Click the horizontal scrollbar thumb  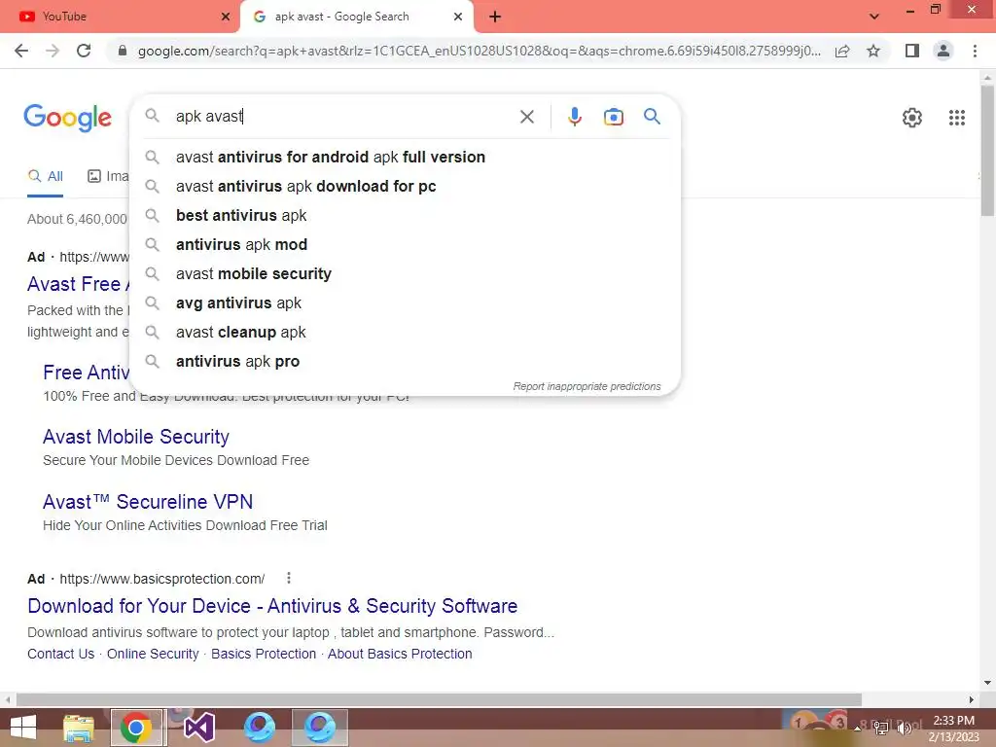[x=439, y=699]
